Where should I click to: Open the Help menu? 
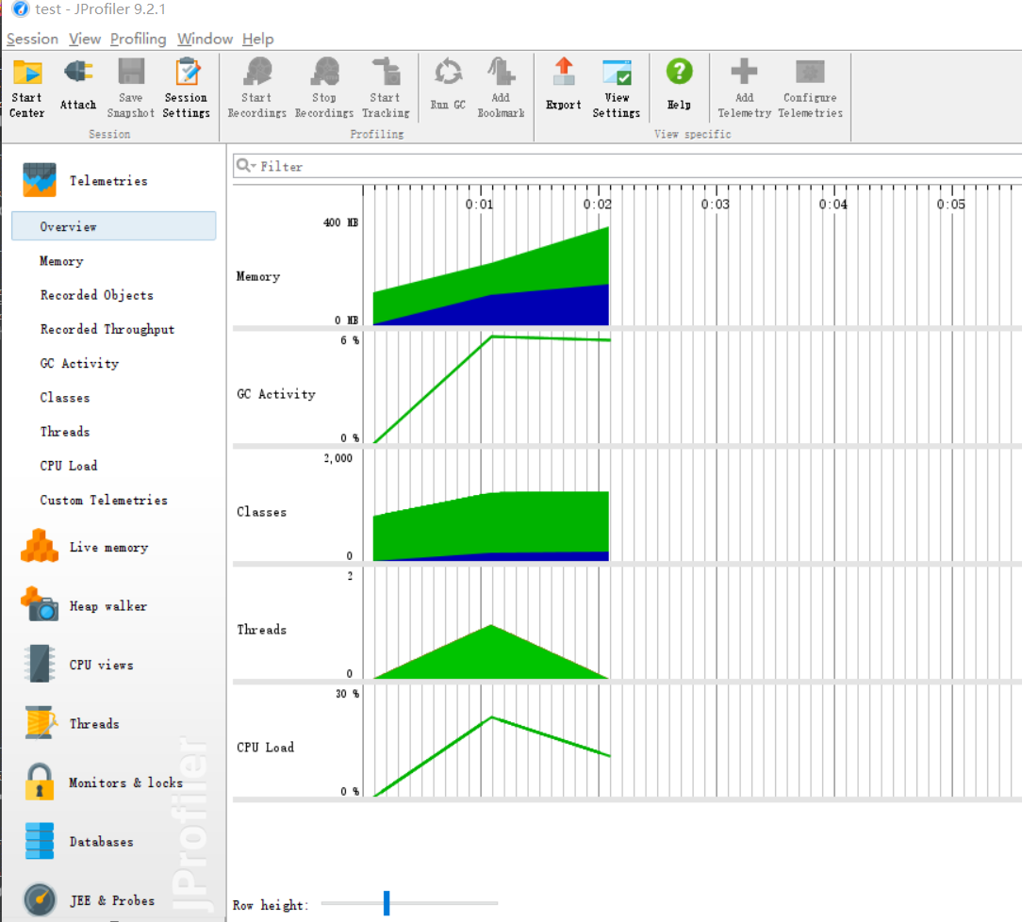coord(258,39)
